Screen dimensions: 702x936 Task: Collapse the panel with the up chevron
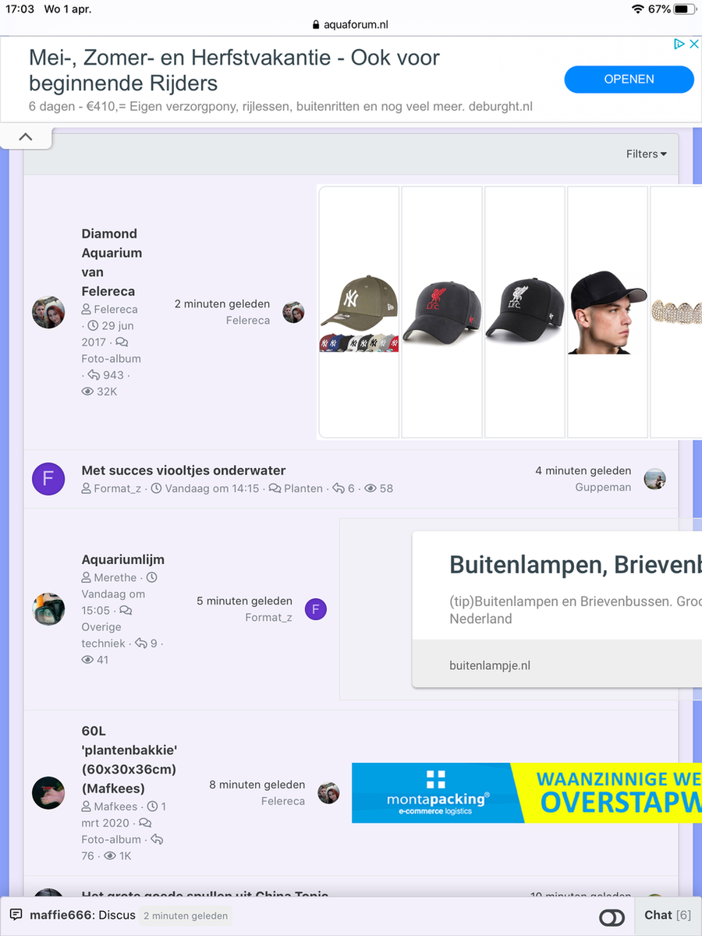(26, 137)
